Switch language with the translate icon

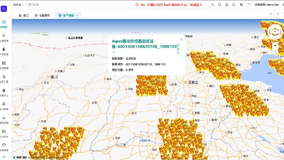click(x=241, y=5)
